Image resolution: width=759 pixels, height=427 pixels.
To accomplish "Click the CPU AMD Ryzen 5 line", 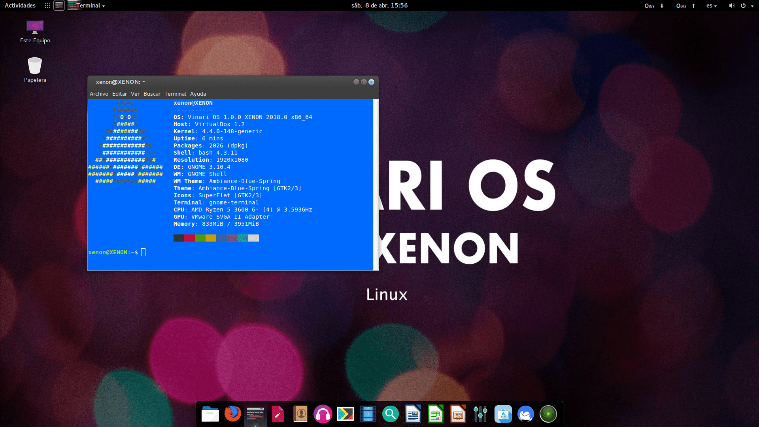I will tap(243, 210).
